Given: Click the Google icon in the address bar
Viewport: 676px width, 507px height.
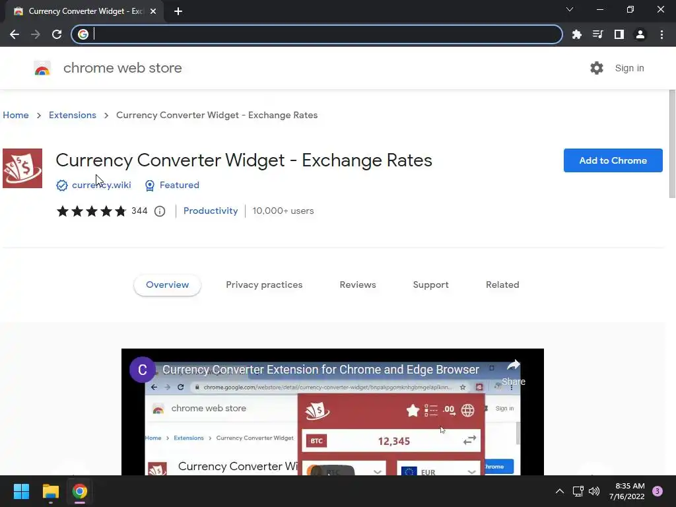Looking at the screenshot, I should 83,34.
